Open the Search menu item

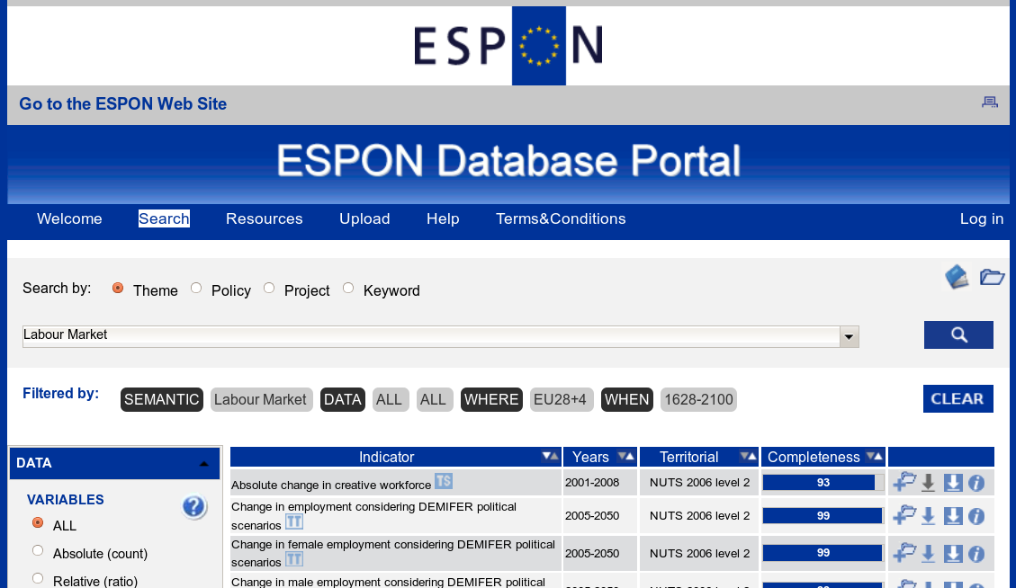point(164,218)
